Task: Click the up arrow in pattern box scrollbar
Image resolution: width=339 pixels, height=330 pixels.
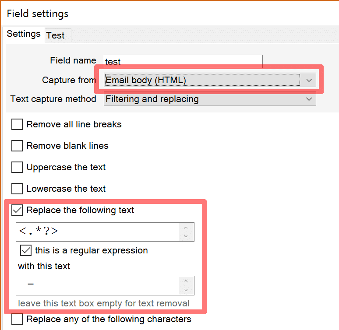Action: pyautogui.click(x=186, y=228)
